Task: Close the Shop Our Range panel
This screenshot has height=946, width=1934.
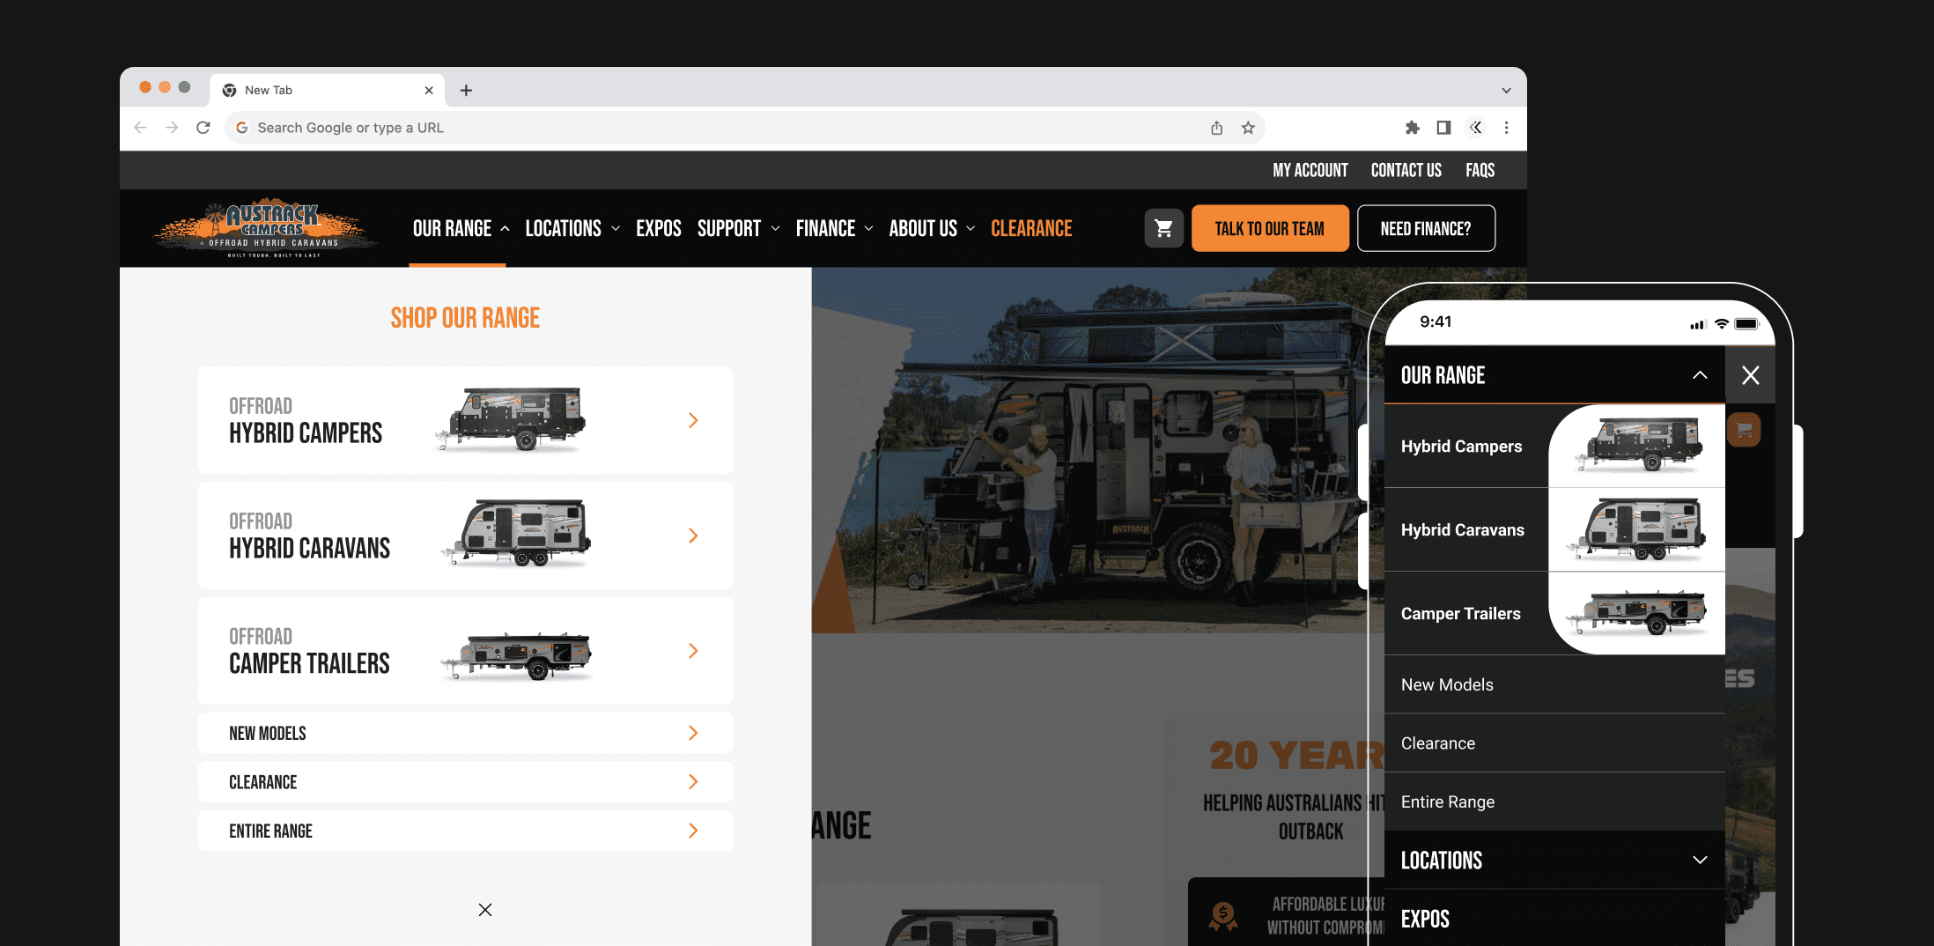Action: pyautogui.click(x=485, y=910)
